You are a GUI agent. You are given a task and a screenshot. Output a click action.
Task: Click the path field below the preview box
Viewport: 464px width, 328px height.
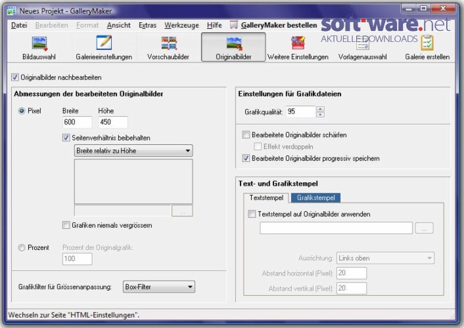122,211
